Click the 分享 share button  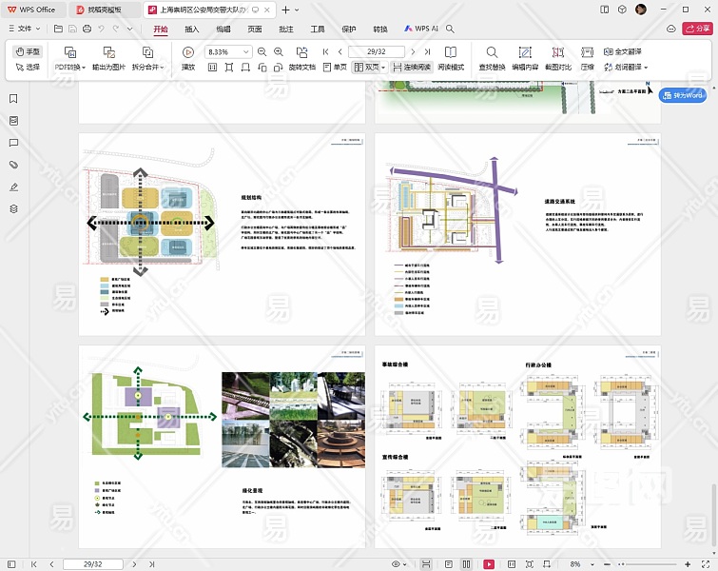click(x=697, y=30)
